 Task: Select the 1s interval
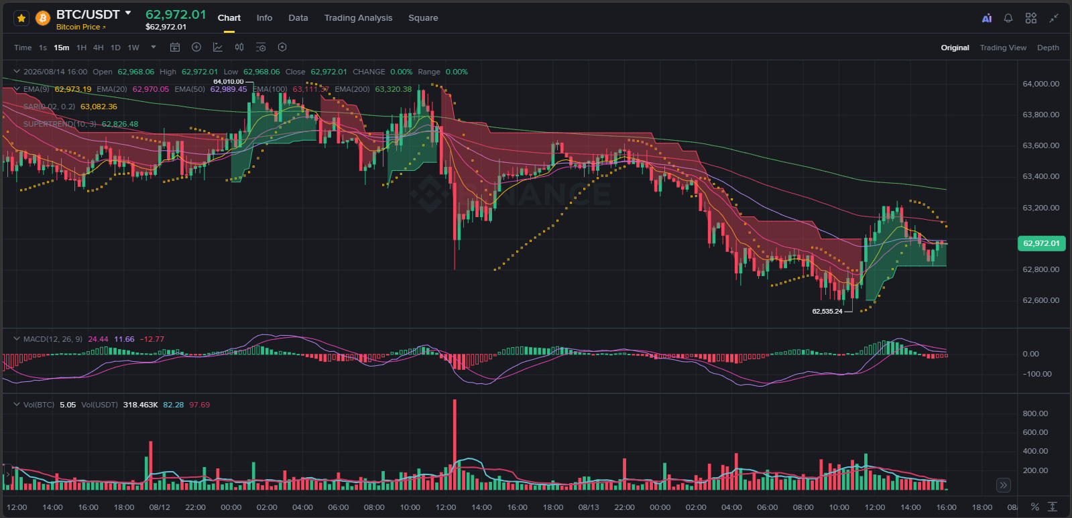click(x=43, y=48)
